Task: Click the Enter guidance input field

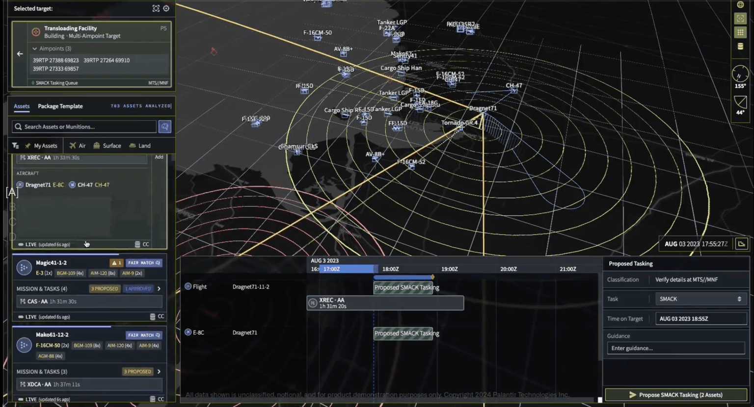Action: click(675, 348)
